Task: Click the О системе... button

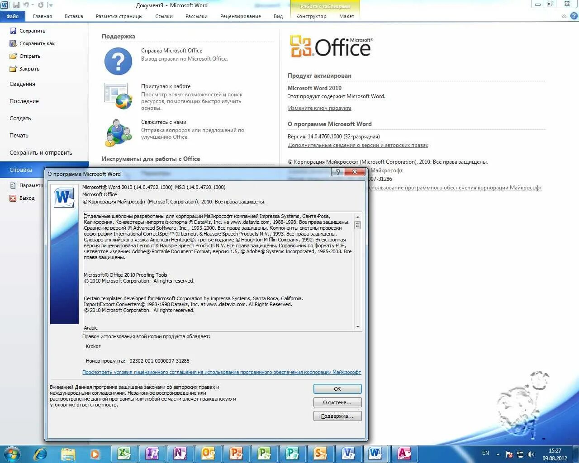Action: tap(337, 402)
